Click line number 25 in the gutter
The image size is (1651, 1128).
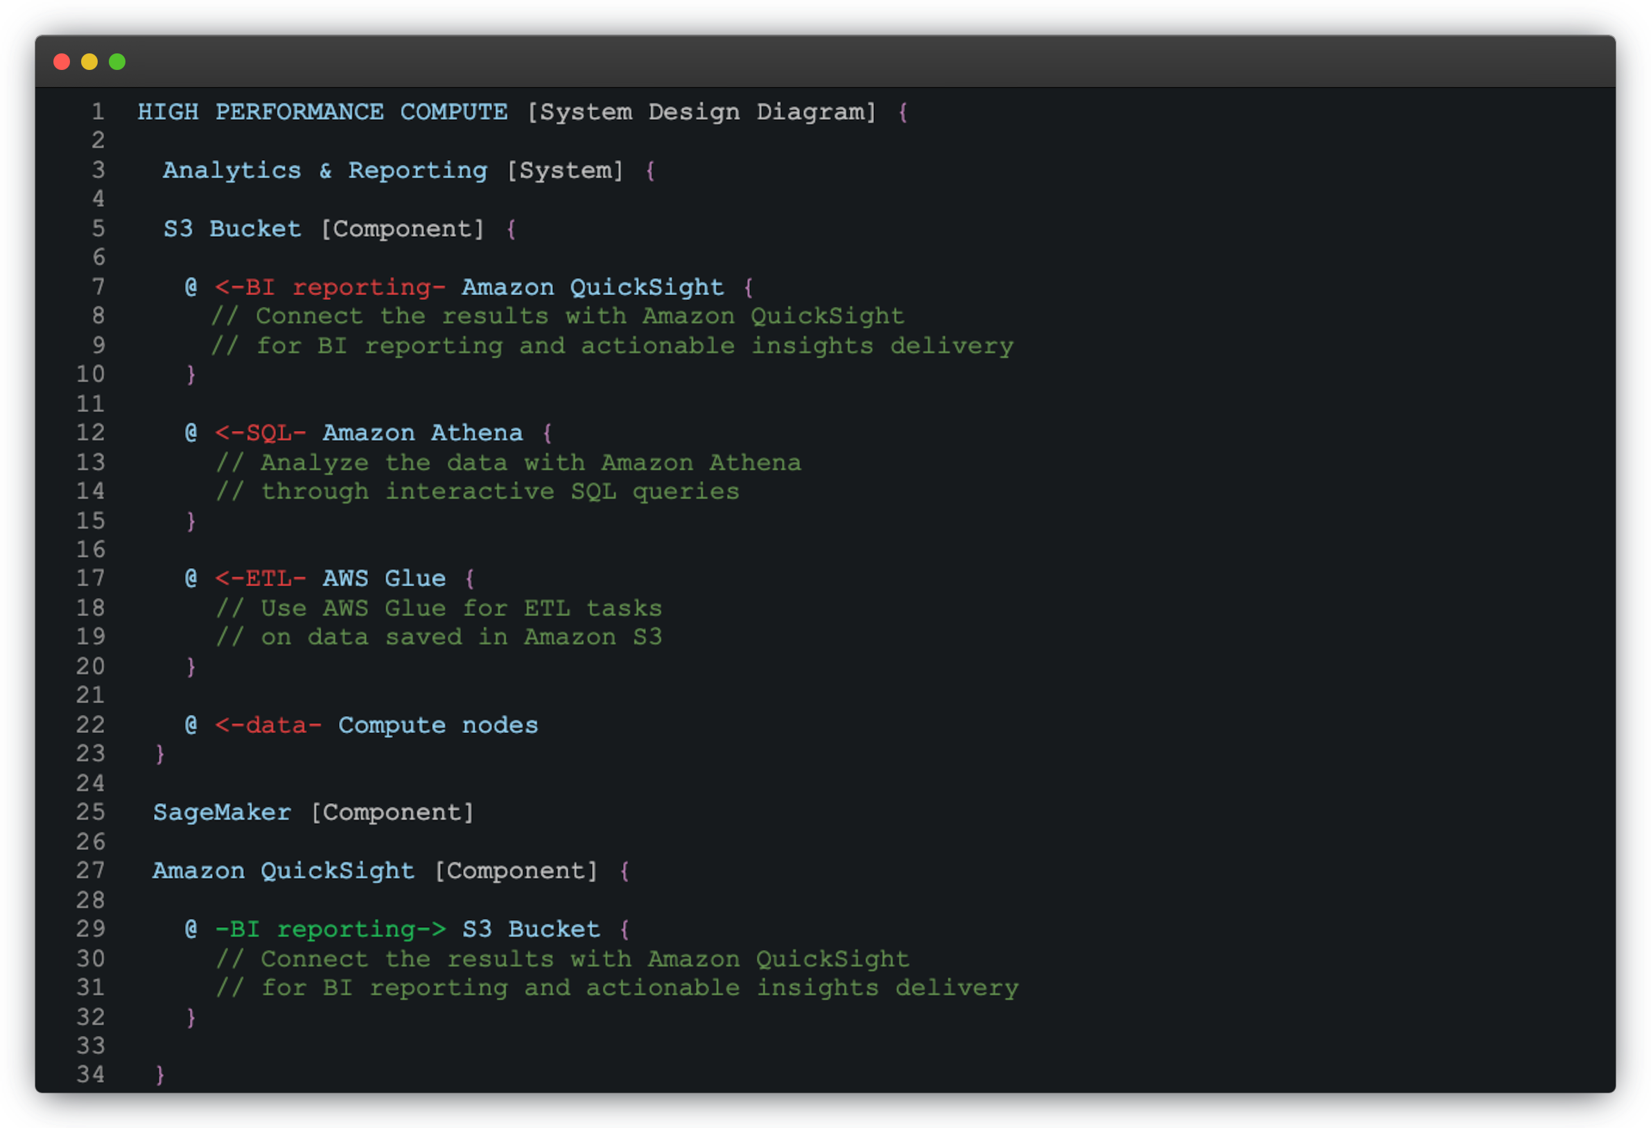[x=90, y=812]
